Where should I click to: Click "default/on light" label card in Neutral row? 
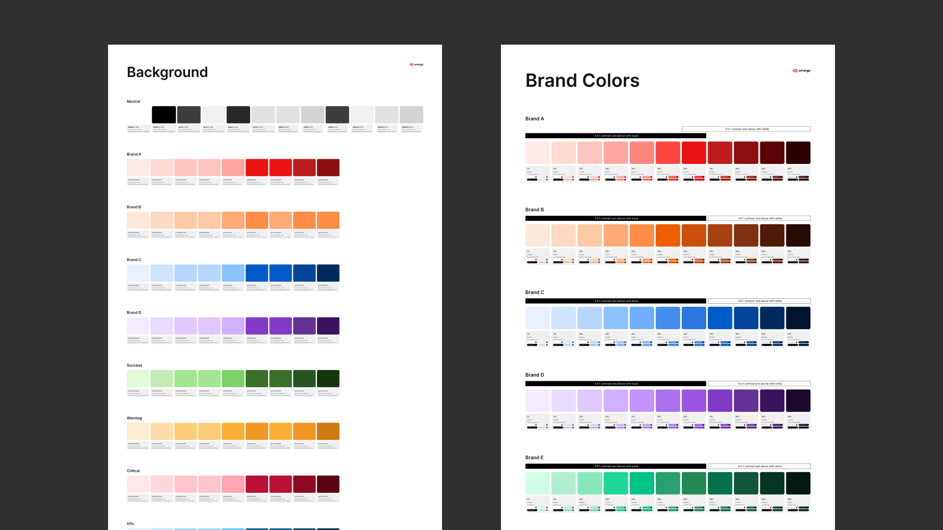point(139,129)
